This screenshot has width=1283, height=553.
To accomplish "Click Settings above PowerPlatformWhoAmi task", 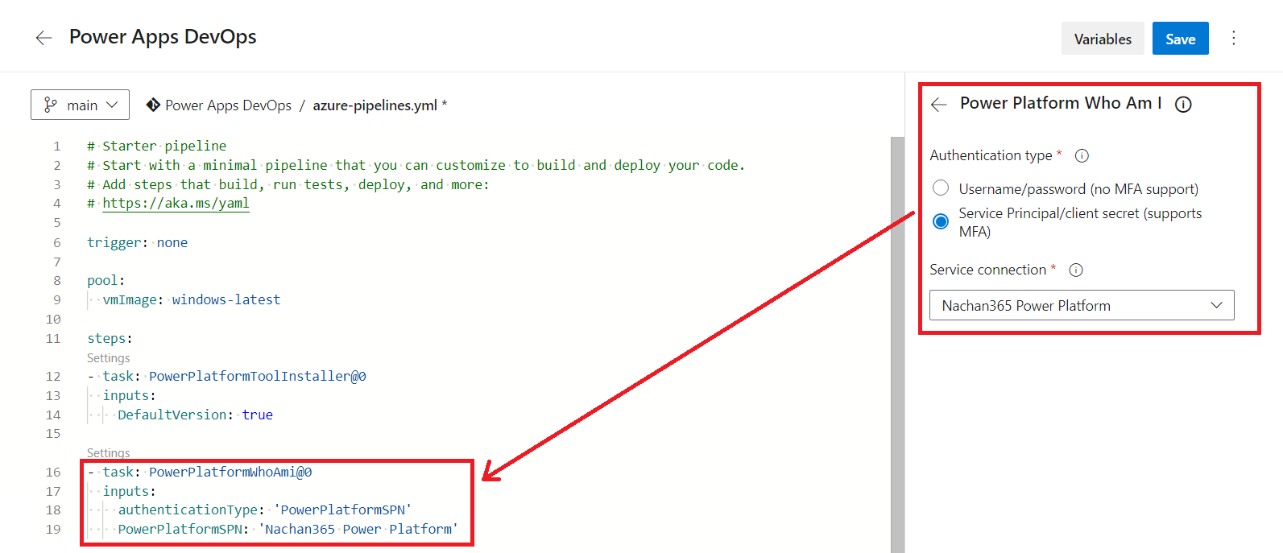I will pos(108,453).
